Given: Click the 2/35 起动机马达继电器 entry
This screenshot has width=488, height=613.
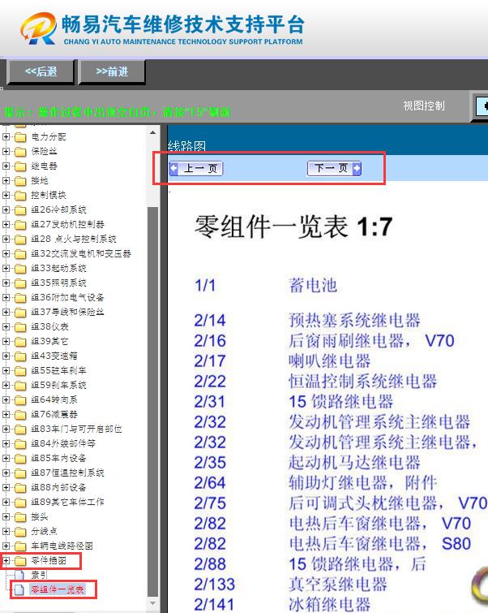Looking at the screenshot, I should click(x=308, y=463).
